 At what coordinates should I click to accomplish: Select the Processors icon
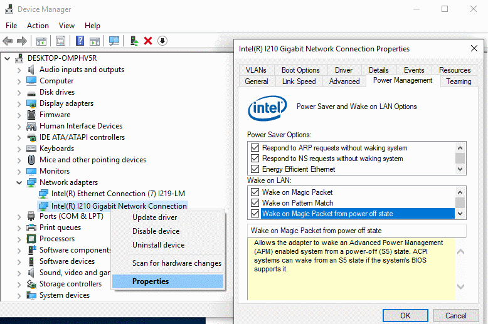pyautogui.click(x=31, y=239)
